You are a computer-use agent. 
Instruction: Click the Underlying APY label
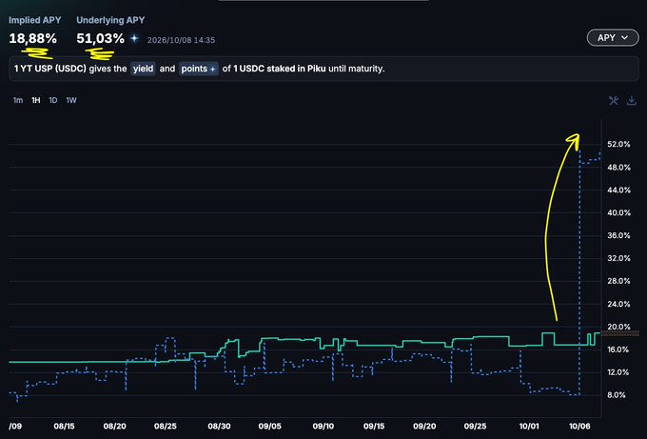[110, 20]
